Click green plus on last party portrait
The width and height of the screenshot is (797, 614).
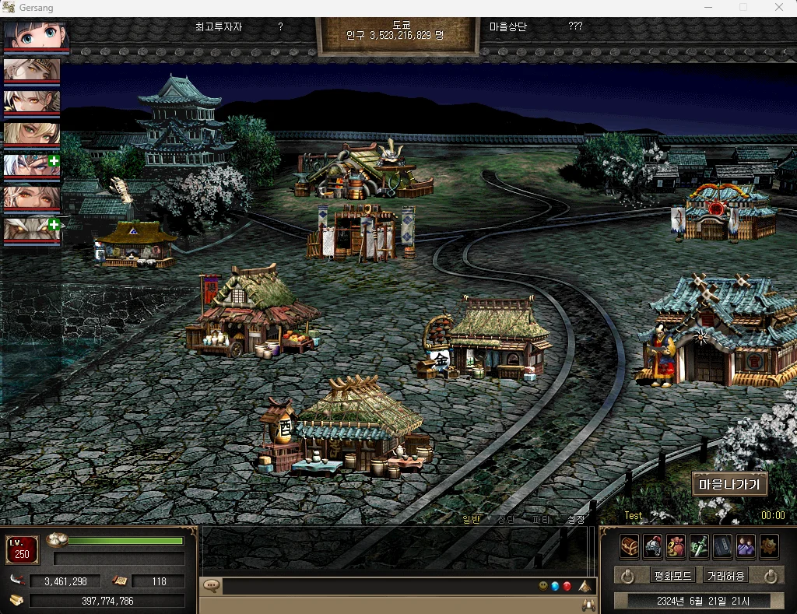coord(54,225)
